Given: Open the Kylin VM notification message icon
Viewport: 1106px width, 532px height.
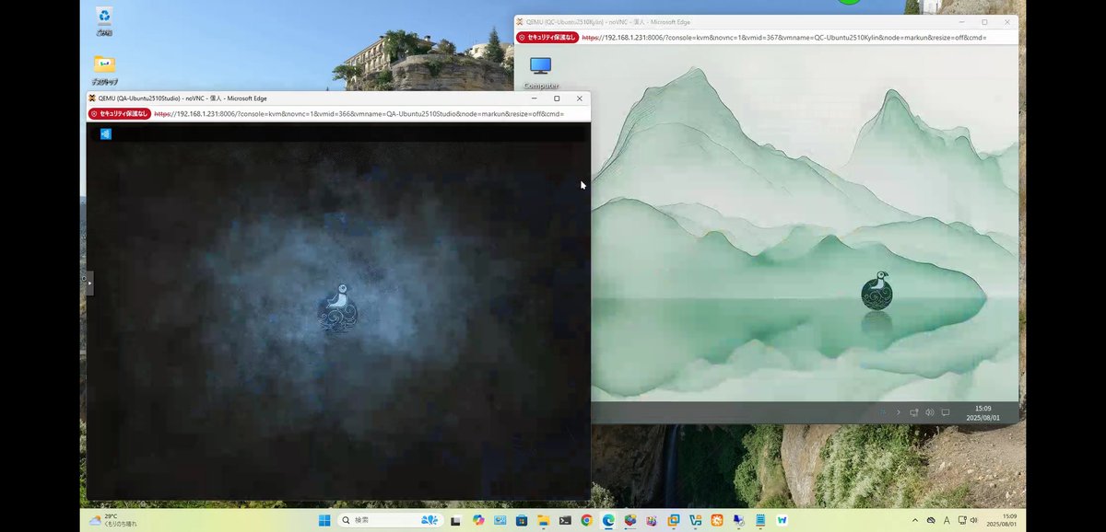Looking at the screenshot, I should point(945,412).
